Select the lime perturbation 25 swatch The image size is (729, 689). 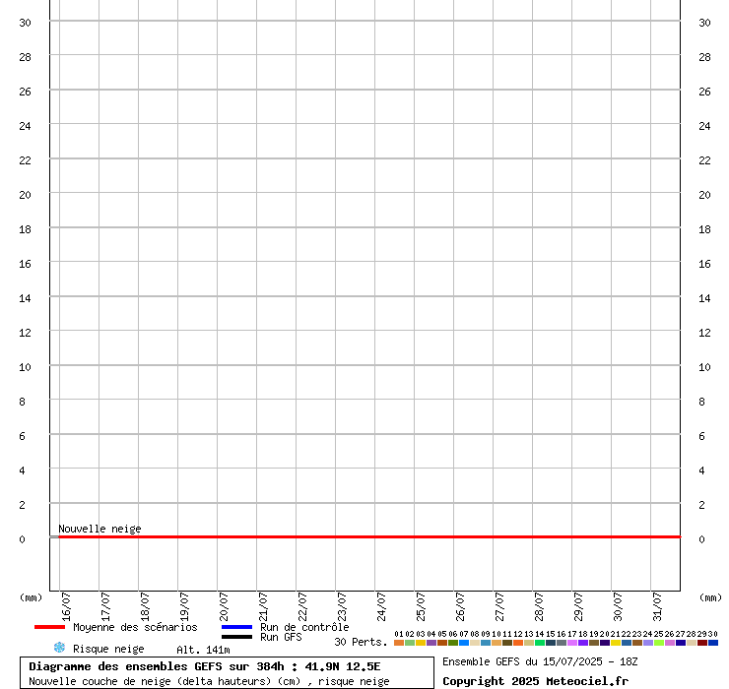click(659, 643)
